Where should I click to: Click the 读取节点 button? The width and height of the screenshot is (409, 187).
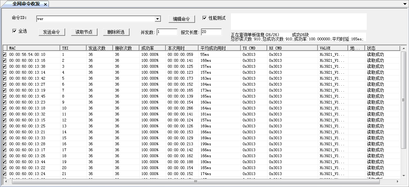[x=84, y=32]
